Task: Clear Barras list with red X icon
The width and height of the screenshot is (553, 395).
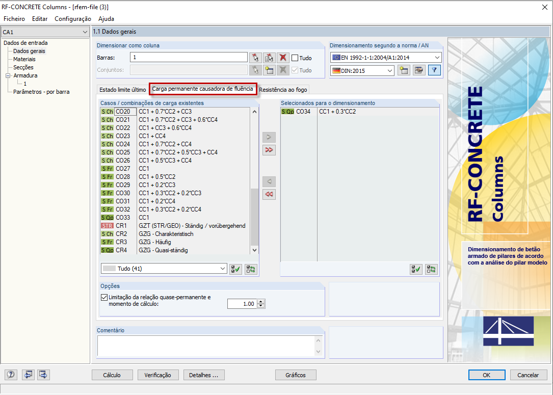Action: click(283, 58)
